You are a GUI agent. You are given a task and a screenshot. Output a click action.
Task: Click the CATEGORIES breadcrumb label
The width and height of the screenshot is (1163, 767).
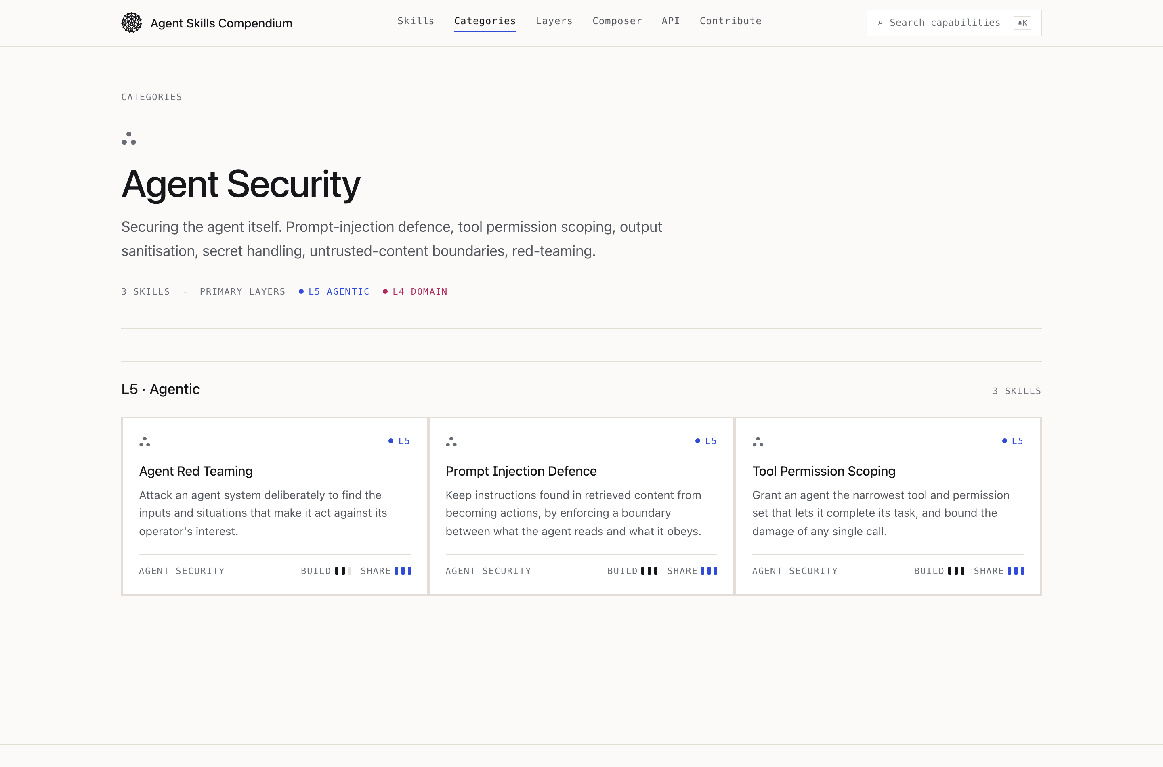click(152, 97)
